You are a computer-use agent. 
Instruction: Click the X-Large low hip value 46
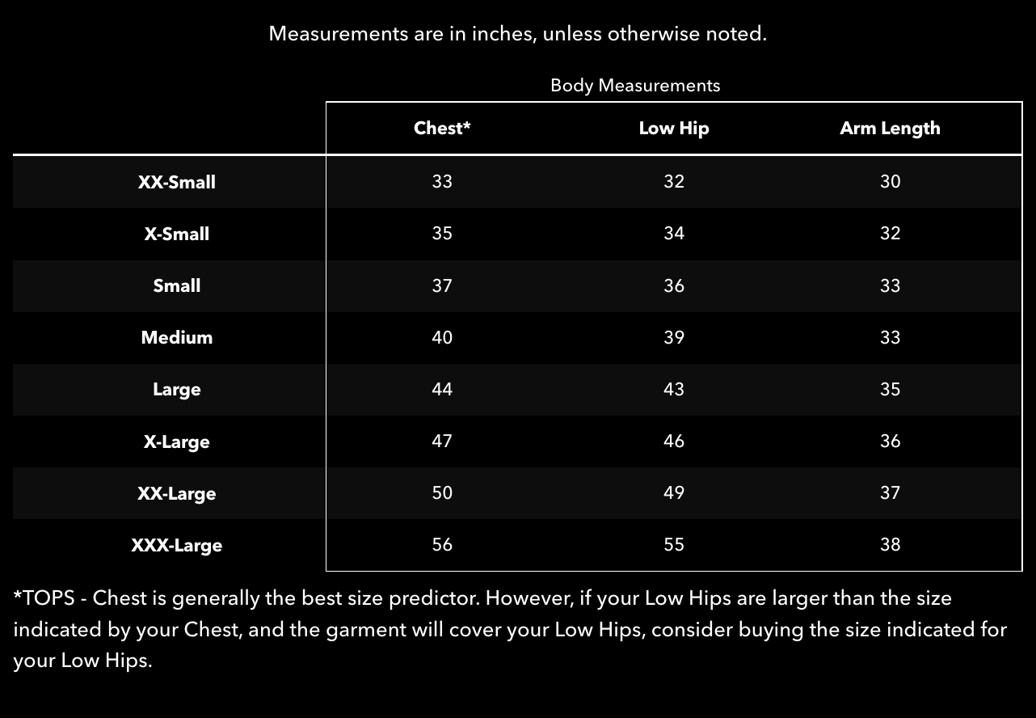[x=674, y=441]
